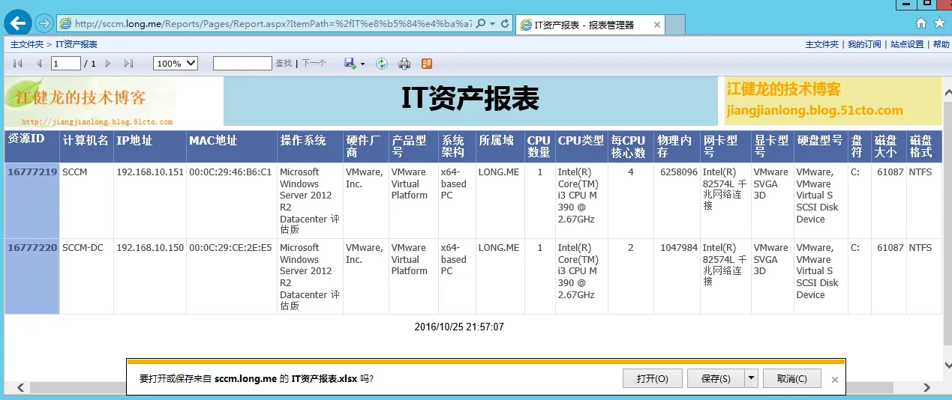Image resolution: width=952 pixels, height=400 pixels.
Task: Click the 查找 find link
Action: pyautogui.click(x=284, y=64)
